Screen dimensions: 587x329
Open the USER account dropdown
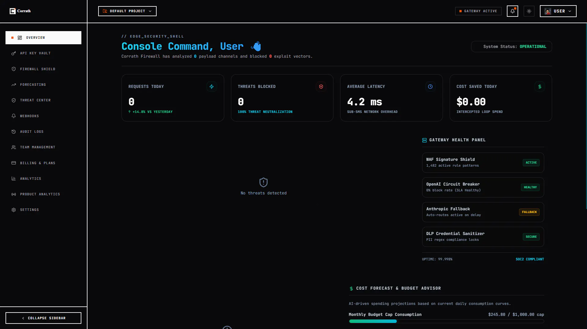tap(558, 11)
